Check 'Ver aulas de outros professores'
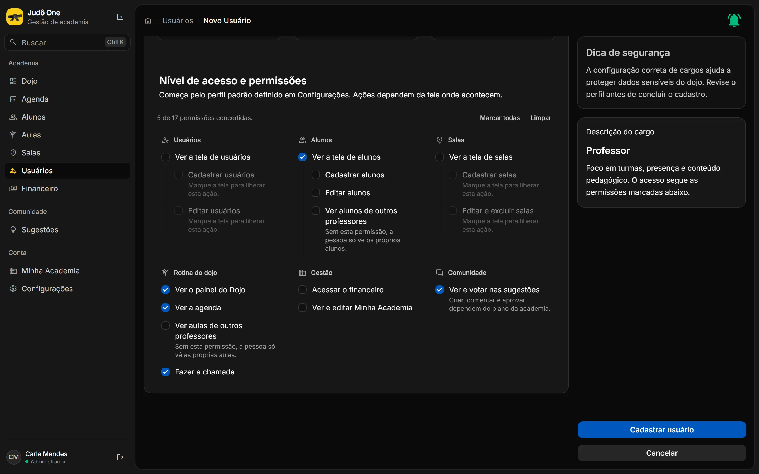 [x=166, y=325]
